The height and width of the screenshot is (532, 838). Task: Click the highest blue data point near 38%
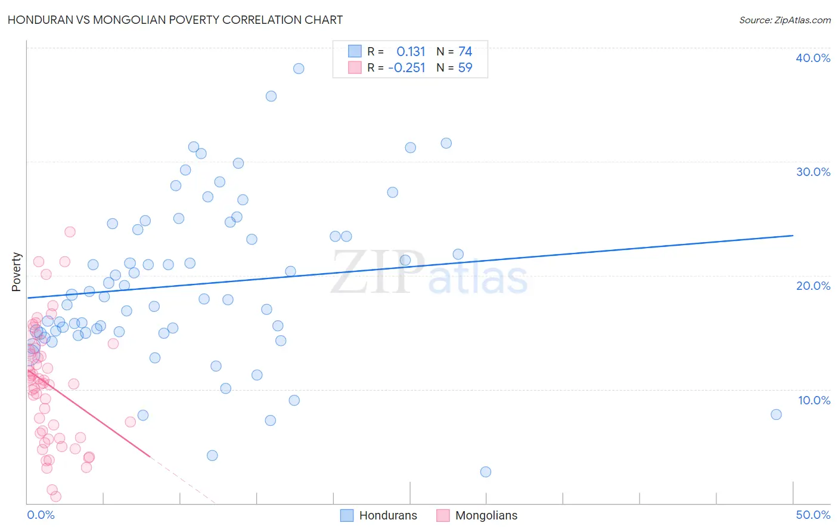[x=299, y=69]
